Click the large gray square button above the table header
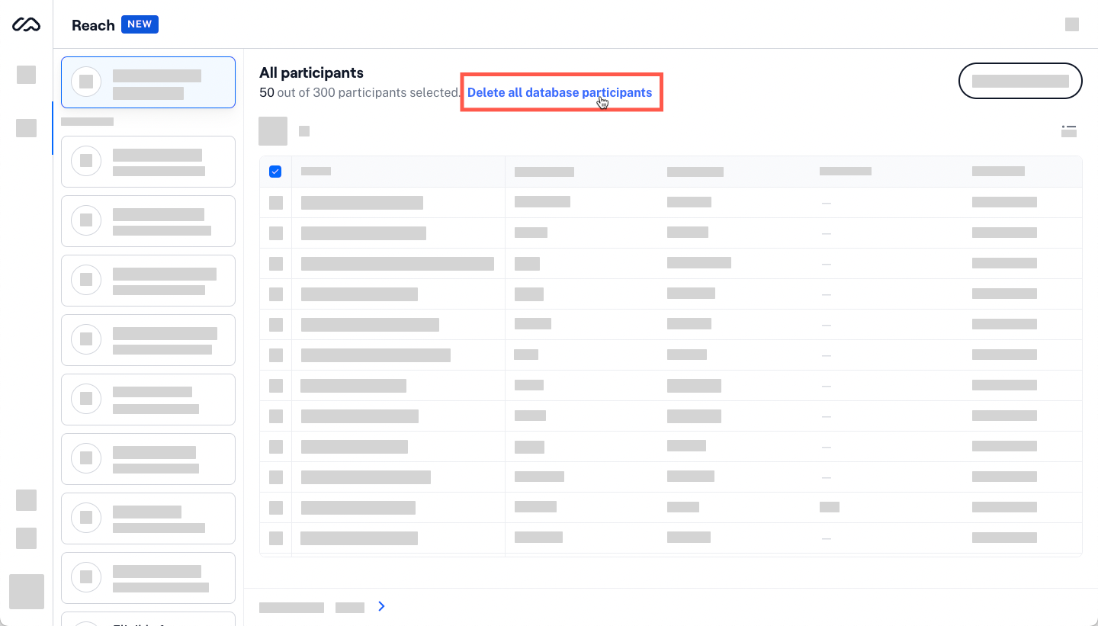The width and height of the screenshot is (1098, 626). (x=273, y=131)
